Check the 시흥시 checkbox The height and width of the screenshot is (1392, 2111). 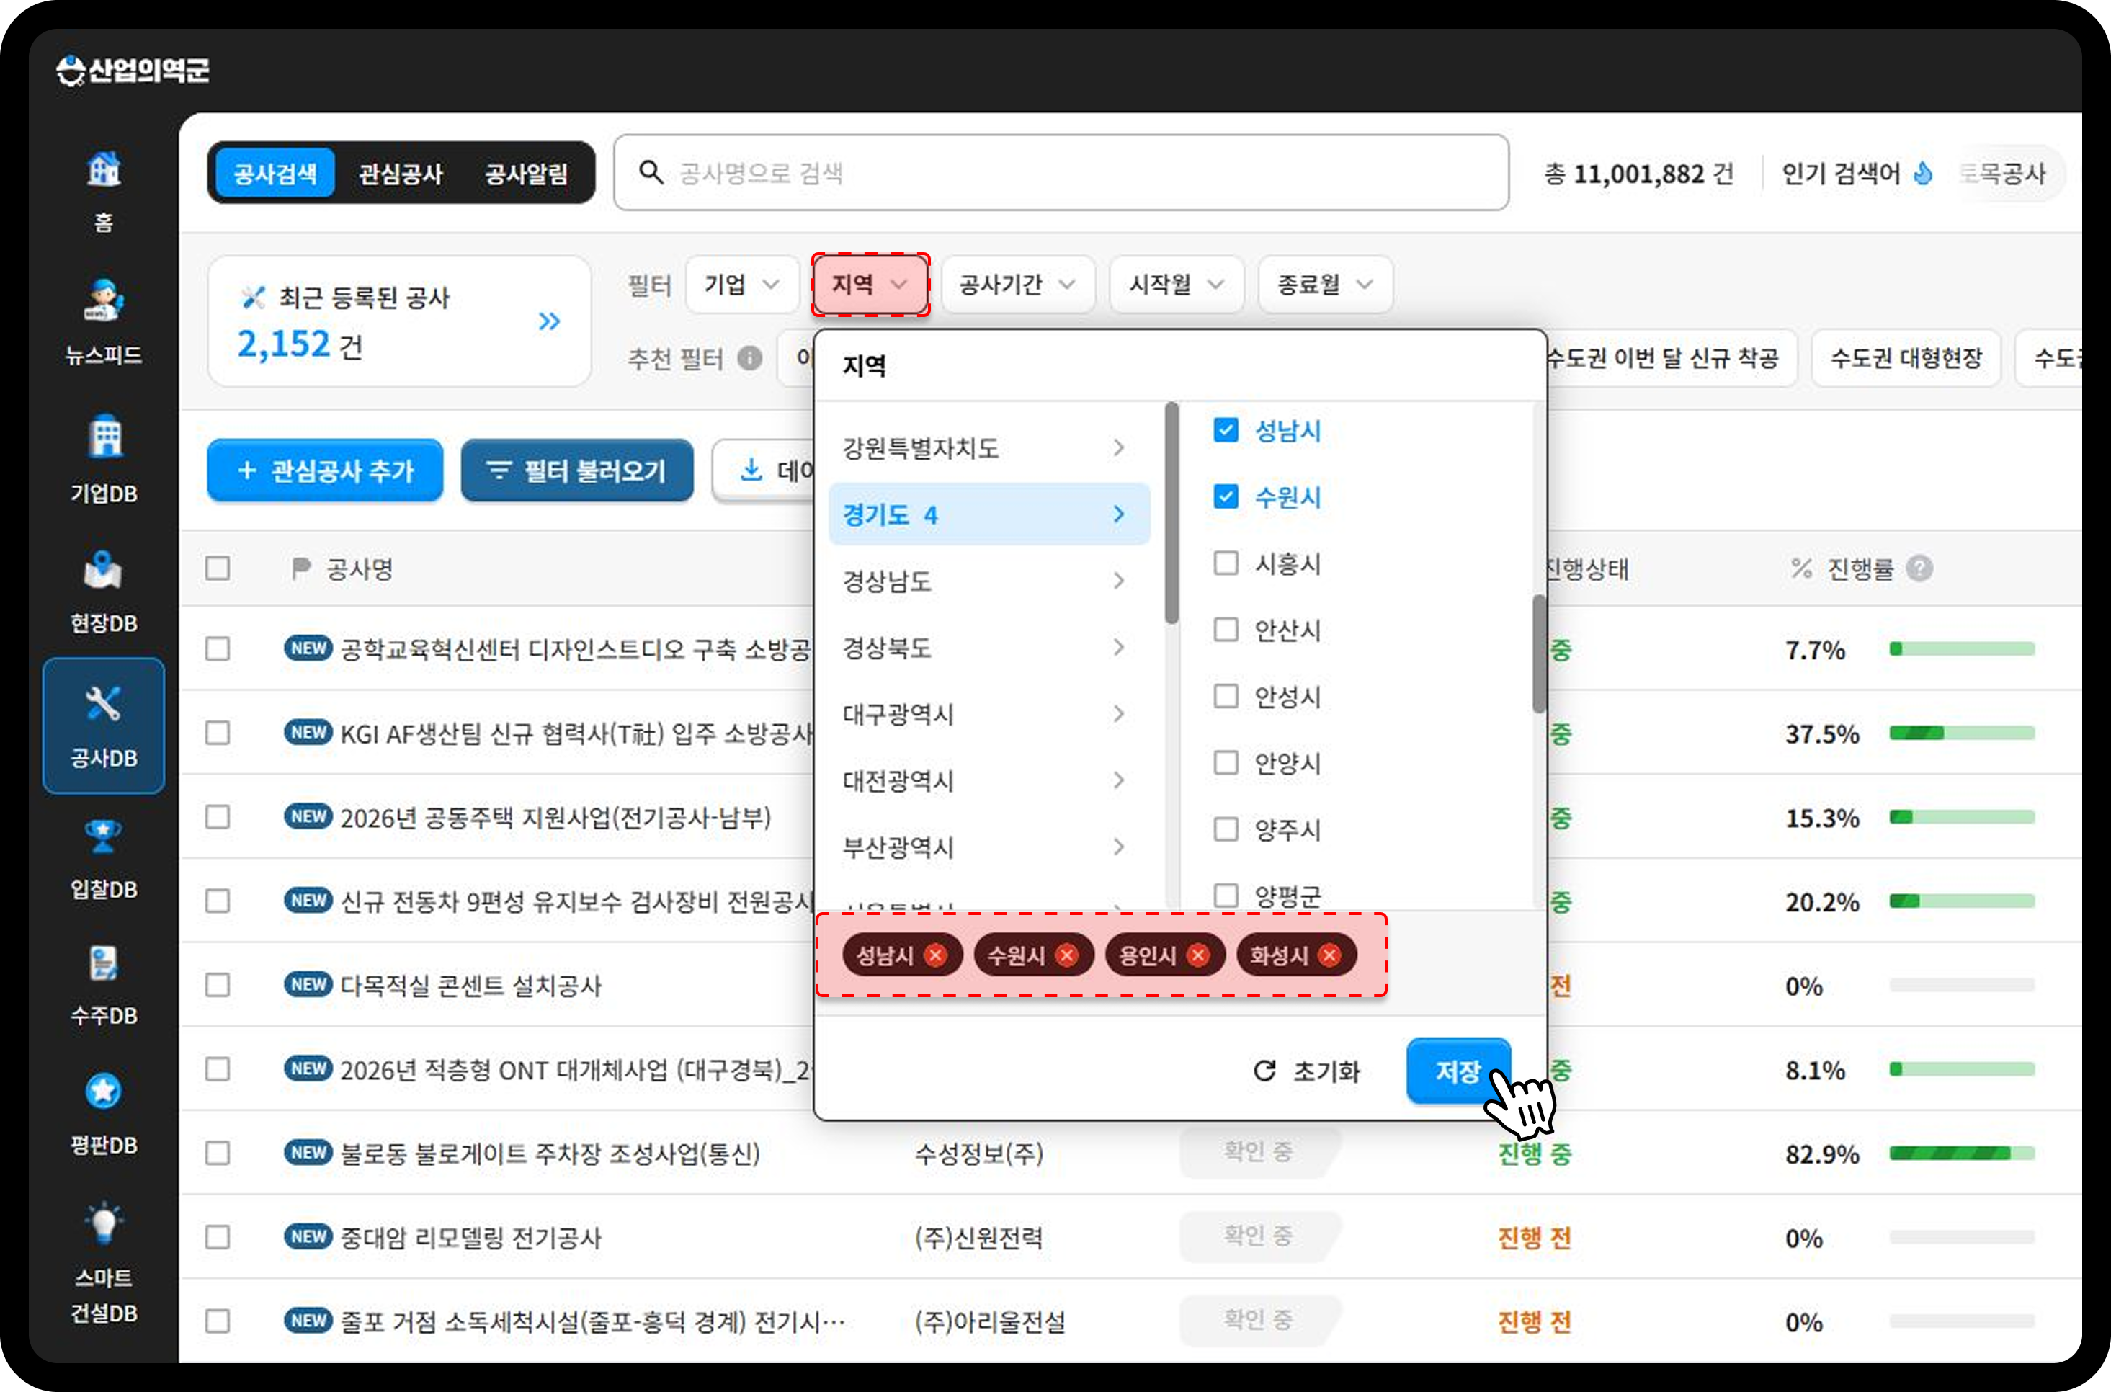point(1226,563)
